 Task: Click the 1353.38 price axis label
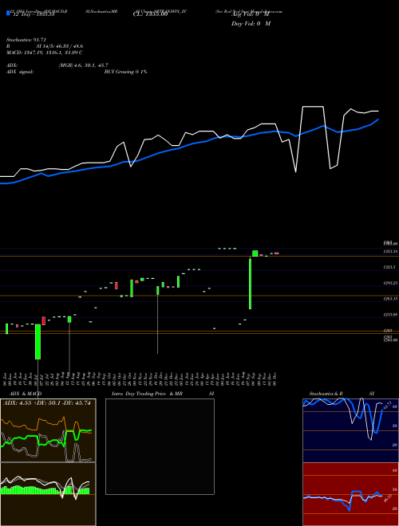(x=390, y=252)
